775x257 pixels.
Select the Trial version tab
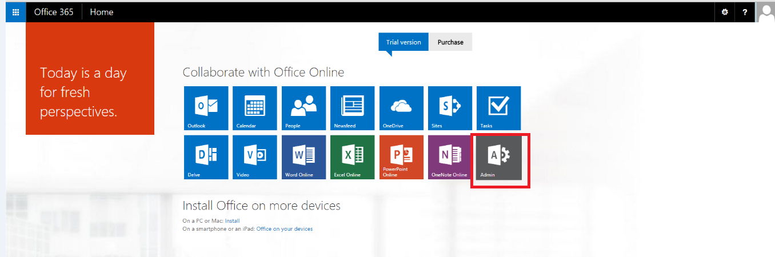click(x=403, y=42)
